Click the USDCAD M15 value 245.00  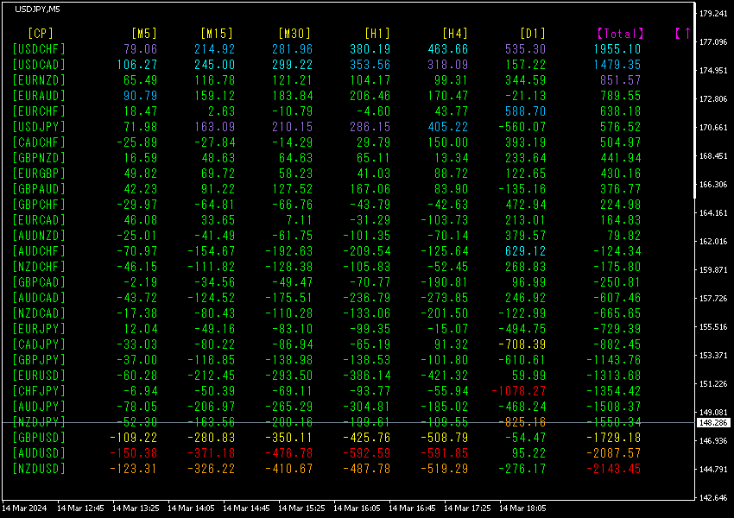[x=214, y=65]
